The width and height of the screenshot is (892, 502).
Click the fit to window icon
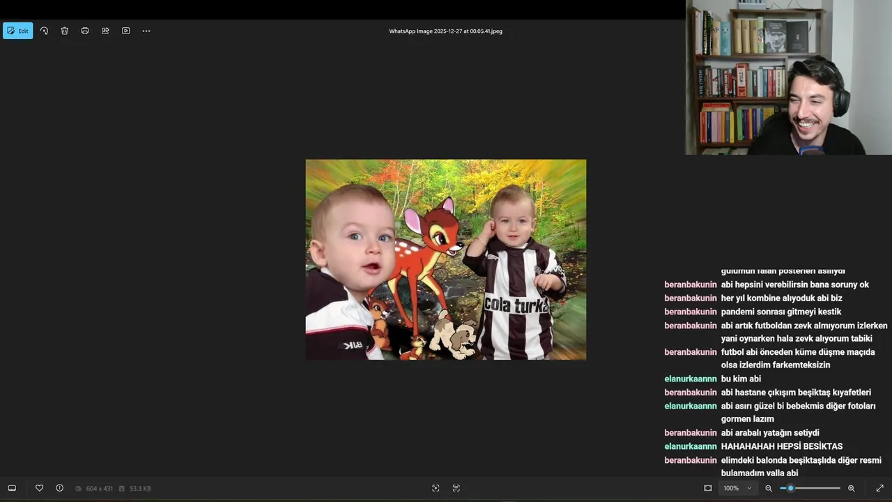(x=708, y=488)
